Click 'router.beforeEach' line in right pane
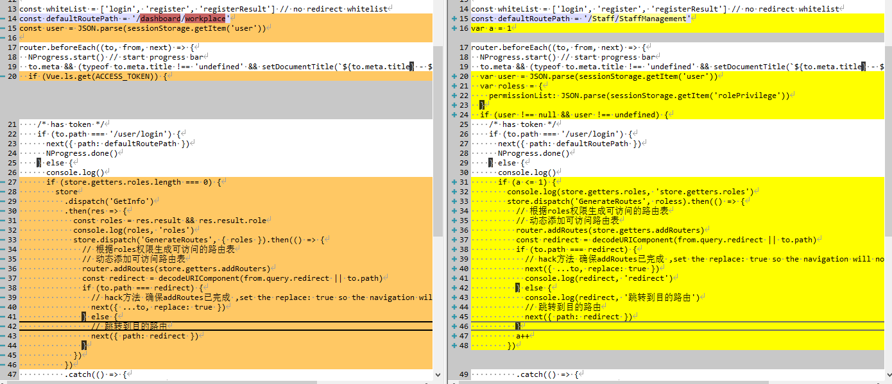892x384 pixels. coord(558,47)
